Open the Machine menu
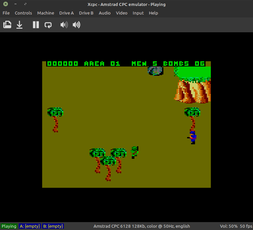The width and height of the screenshot is (253, 230). [x=46, y=13]
